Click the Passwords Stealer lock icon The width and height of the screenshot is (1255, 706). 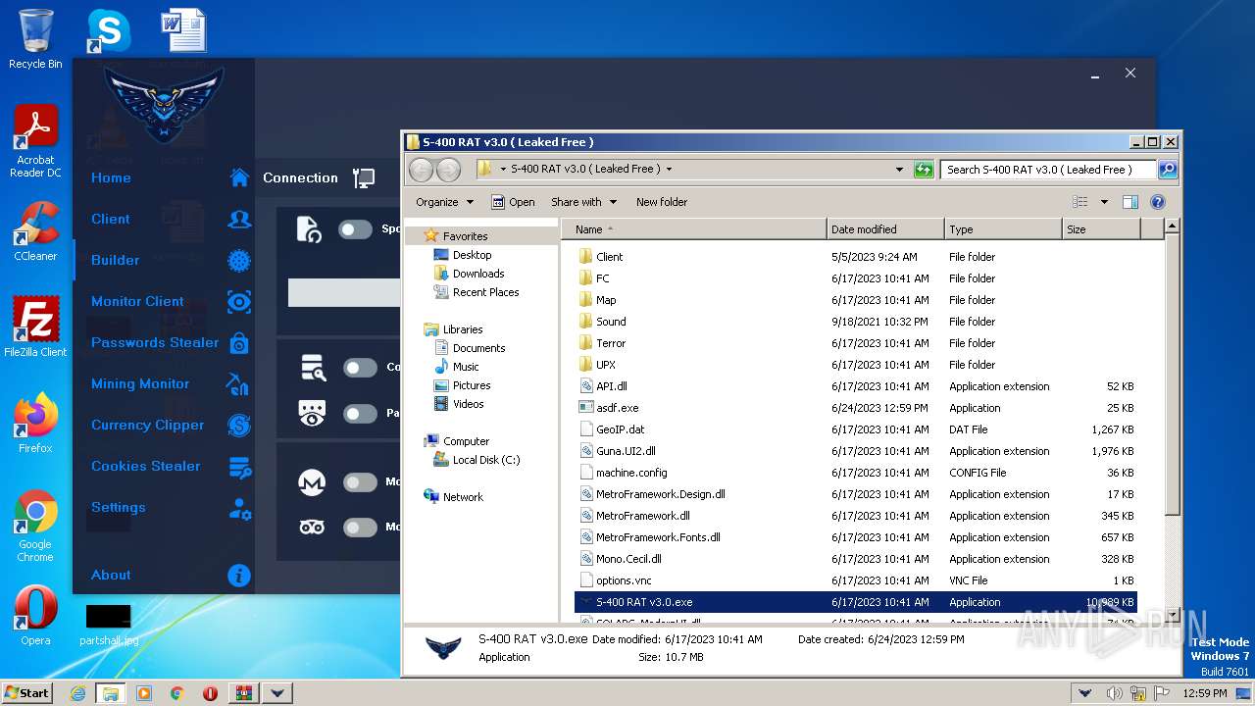click(x=239, y=342)
